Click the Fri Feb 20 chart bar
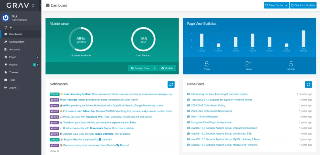Screen dimensions: 320x155 tap(202, 40)
